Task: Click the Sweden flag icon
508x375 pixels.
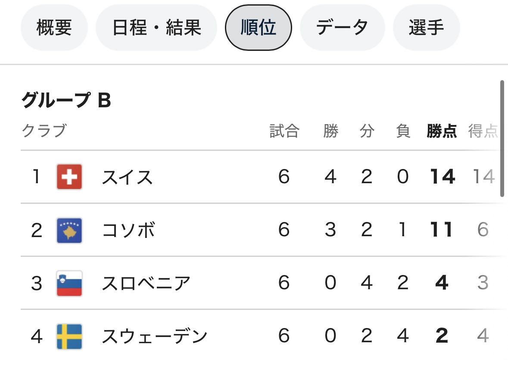Action: pyautogui.click(x=69, y=336)
